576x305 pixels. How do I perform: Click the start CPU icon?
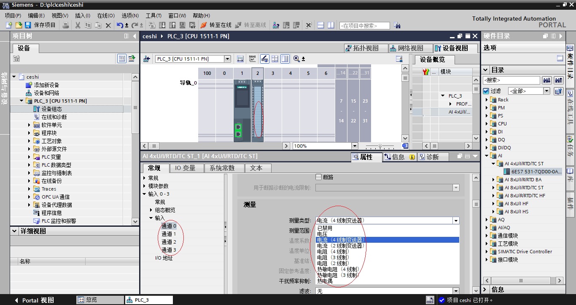[x=286, y=25]
